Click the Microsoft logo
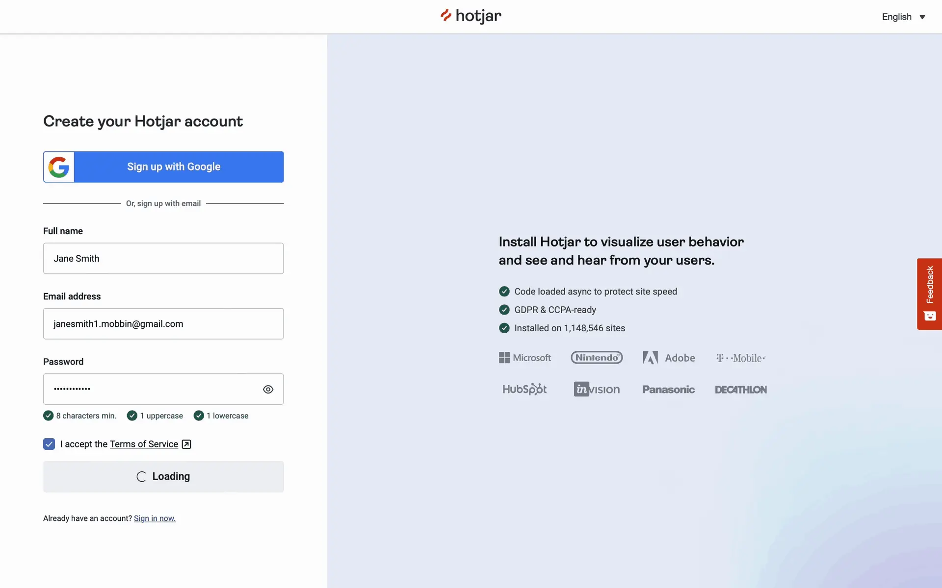The width and height of the screenshot is (942, 588). point(525,358)
